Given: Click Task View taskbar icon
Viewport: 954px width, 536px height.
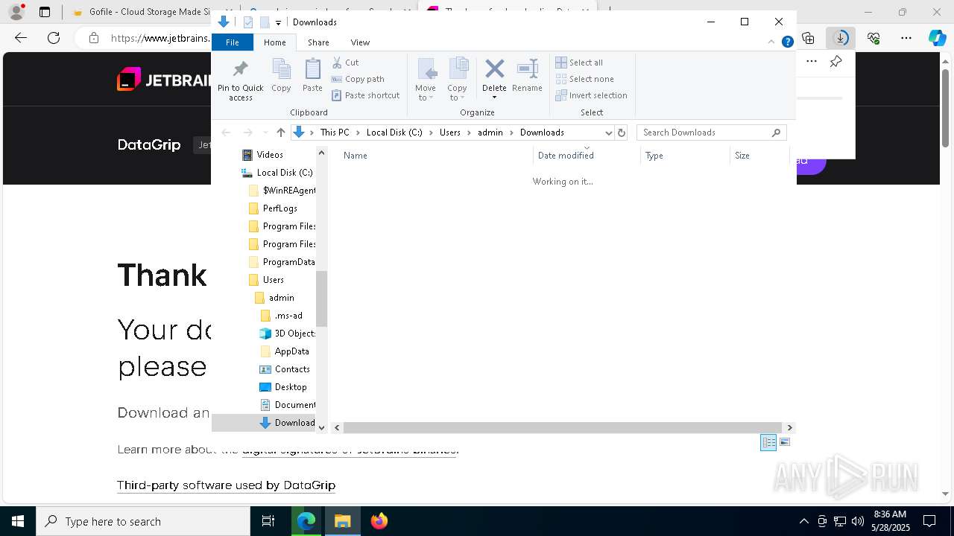Looking at the screenshot, I should (x=268, y=521).
